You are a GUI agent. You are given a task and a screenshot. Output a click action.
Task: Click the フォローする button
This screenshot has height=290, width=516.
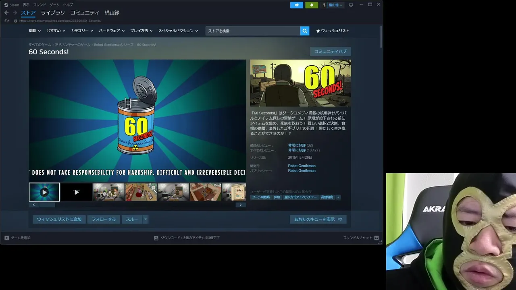104,220
